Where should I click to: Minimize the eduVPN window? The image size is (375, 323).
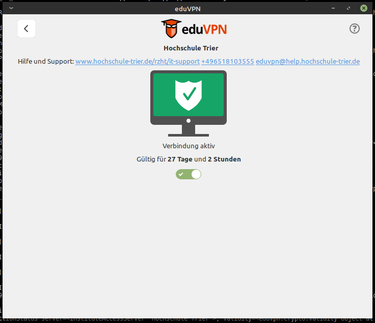[333, 8]
